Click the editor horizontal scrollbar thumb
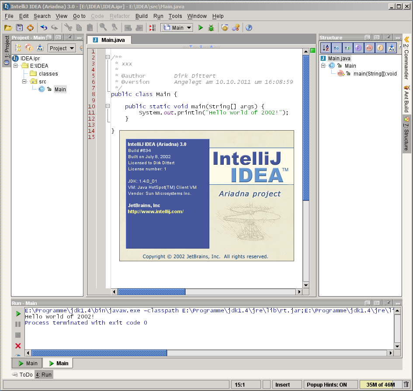This screenshot has width=413, height=391. (152, 292)
